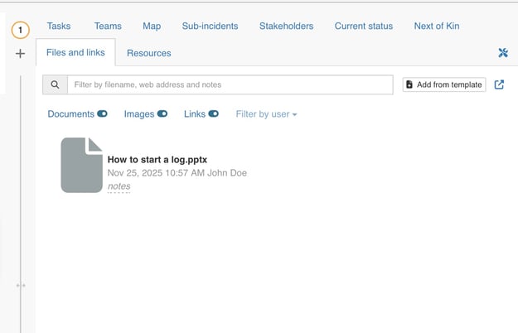Click the filename filter search field
Image resolution: width=518 pixels, height=333 pixels.
(230, 84)
